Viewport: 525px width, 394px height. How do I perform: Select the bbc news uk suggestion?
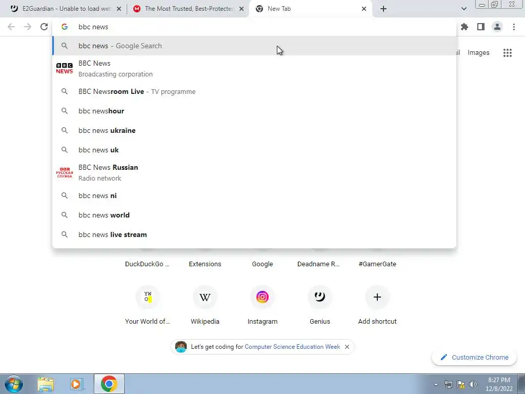(x=254, y=150)
